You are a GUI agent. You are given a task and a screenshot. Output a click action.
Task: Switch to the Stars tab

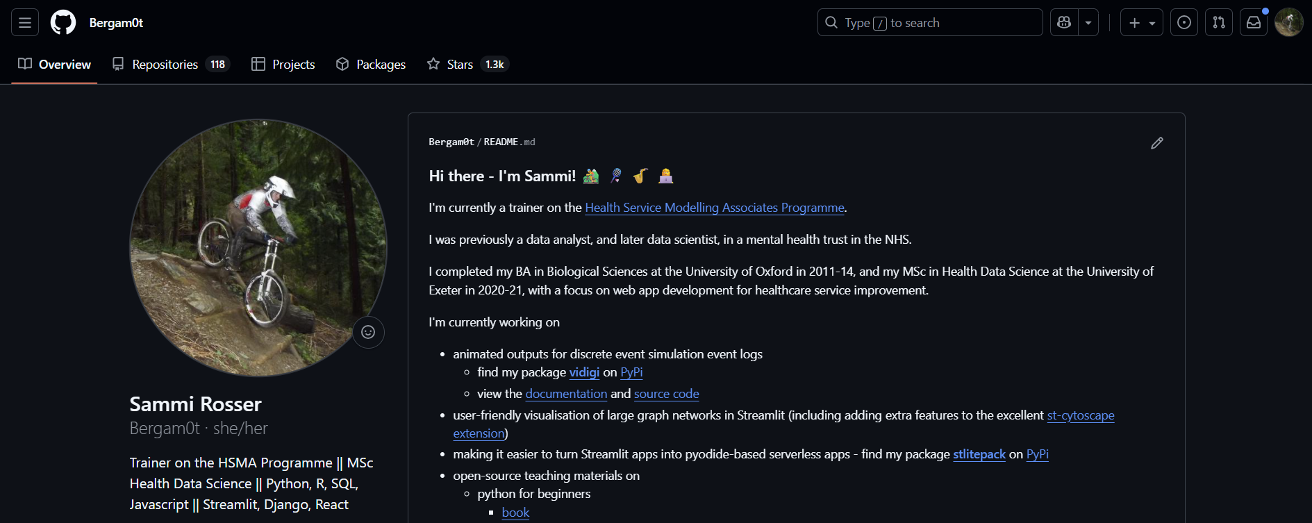point(467,65)
